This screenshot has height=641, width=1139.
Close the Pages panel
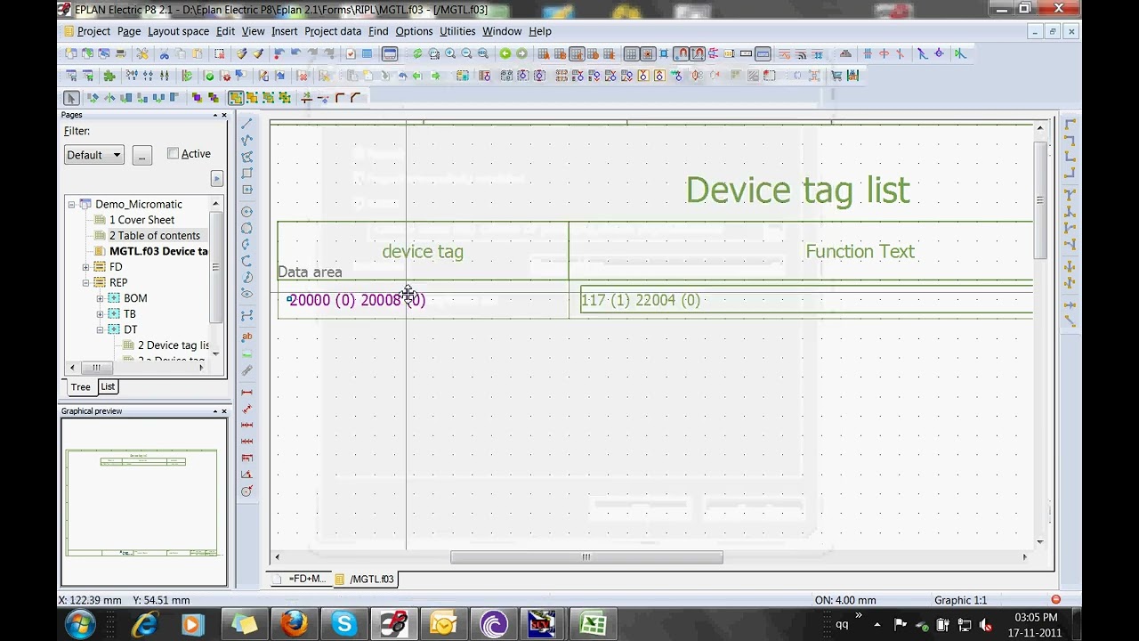224,115
